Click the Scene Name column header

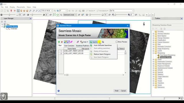click(72, 49)
